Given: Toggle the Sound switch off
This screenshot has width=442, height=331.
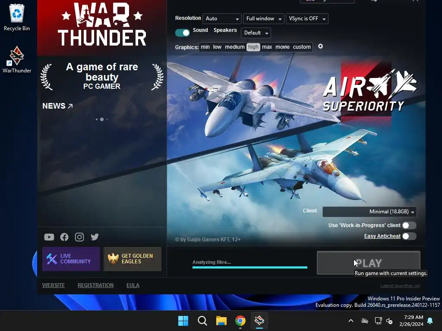Looking at the screenshot, I should click(x=183, y=33).
